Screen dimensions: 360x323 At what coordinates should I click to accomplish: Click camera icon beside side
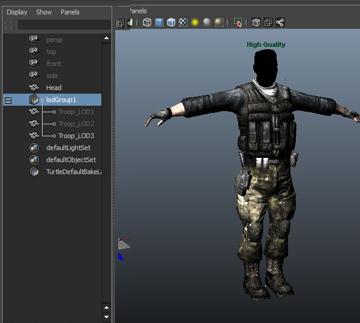tap(34, 76)
